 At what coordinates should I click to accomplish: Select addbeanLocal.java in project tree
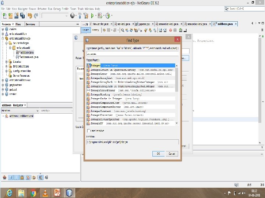(29, 57)
